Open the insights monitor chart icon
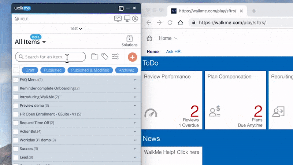 point(118,19)
